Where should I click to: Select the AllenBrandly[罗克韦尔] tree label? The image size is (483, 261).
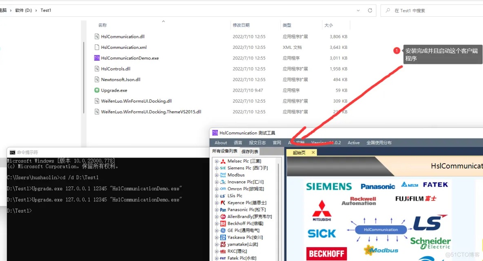coord(250,217)
